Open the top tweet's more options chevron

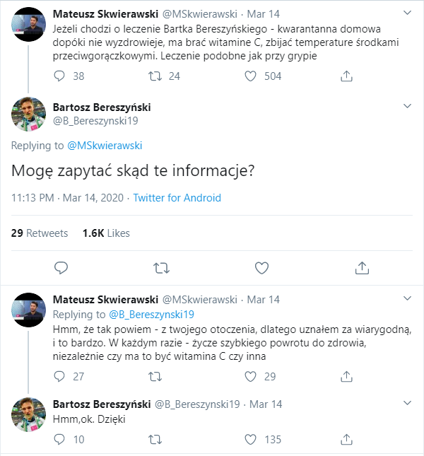click(407, 13)
